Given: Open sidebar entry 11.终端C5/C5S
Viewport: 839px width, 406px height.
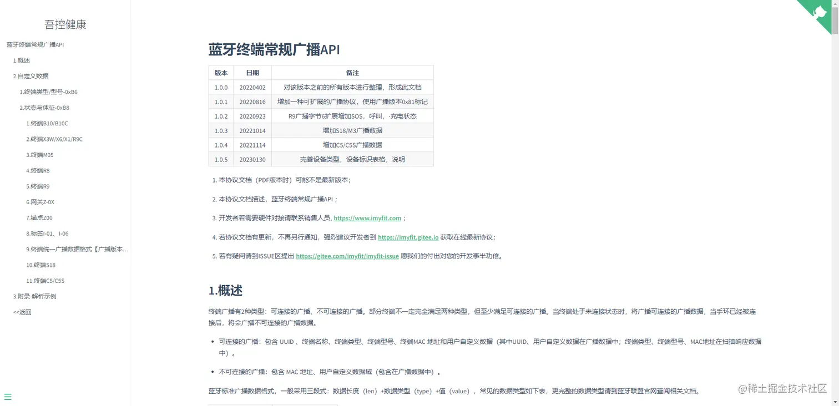Looking at the screenshot, I should 46,281.
